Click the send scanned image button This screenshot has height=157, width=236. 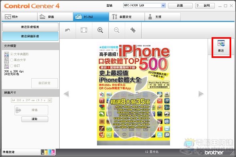pos(30,36)
